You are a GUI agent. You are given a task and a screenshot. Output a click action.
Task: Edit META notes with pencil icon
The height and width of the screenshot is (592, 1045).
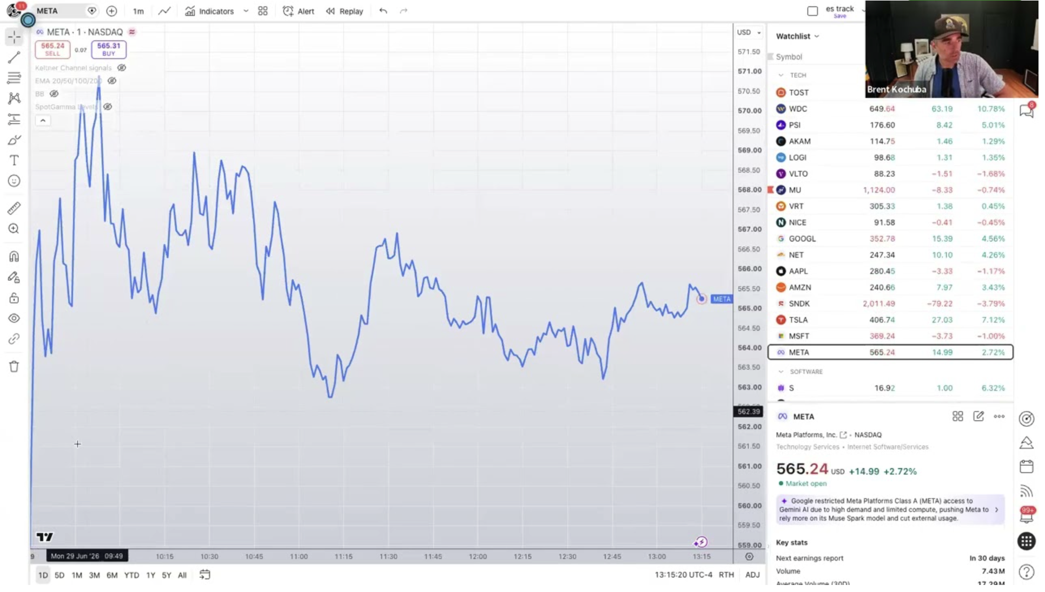click(x=978, y=416)
